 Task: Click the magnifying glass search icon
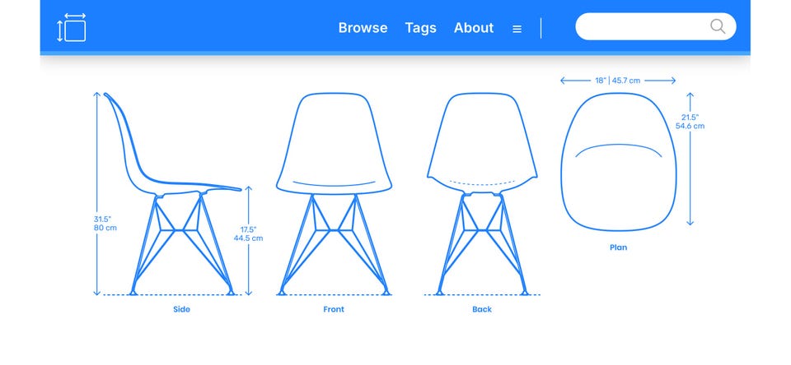coord(718,26)
